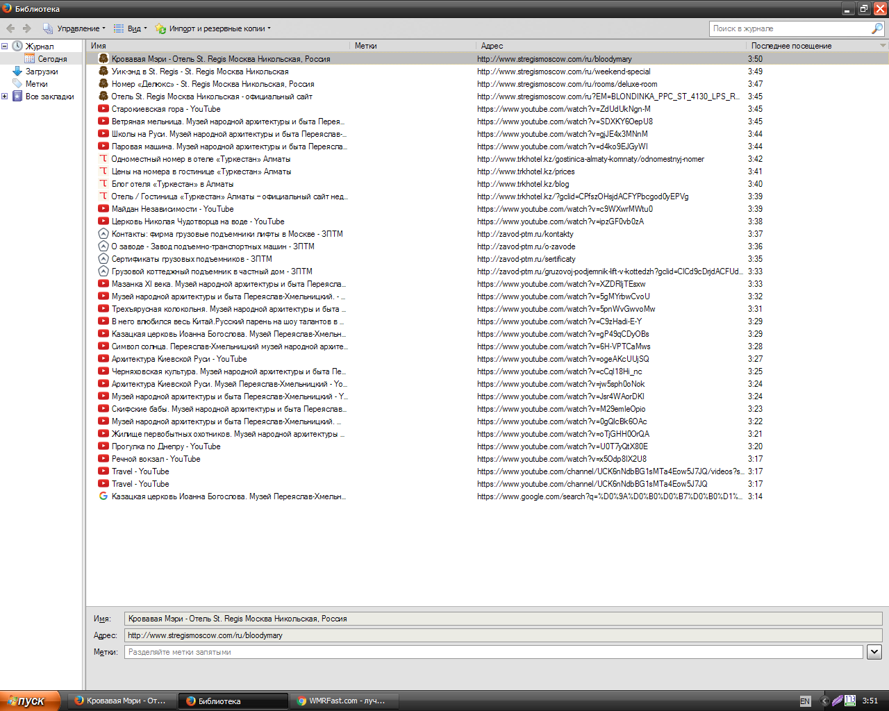
Task: Click the St. Regis favicon of Кровавая Мэри row
Action: click(x=103, y=58)
